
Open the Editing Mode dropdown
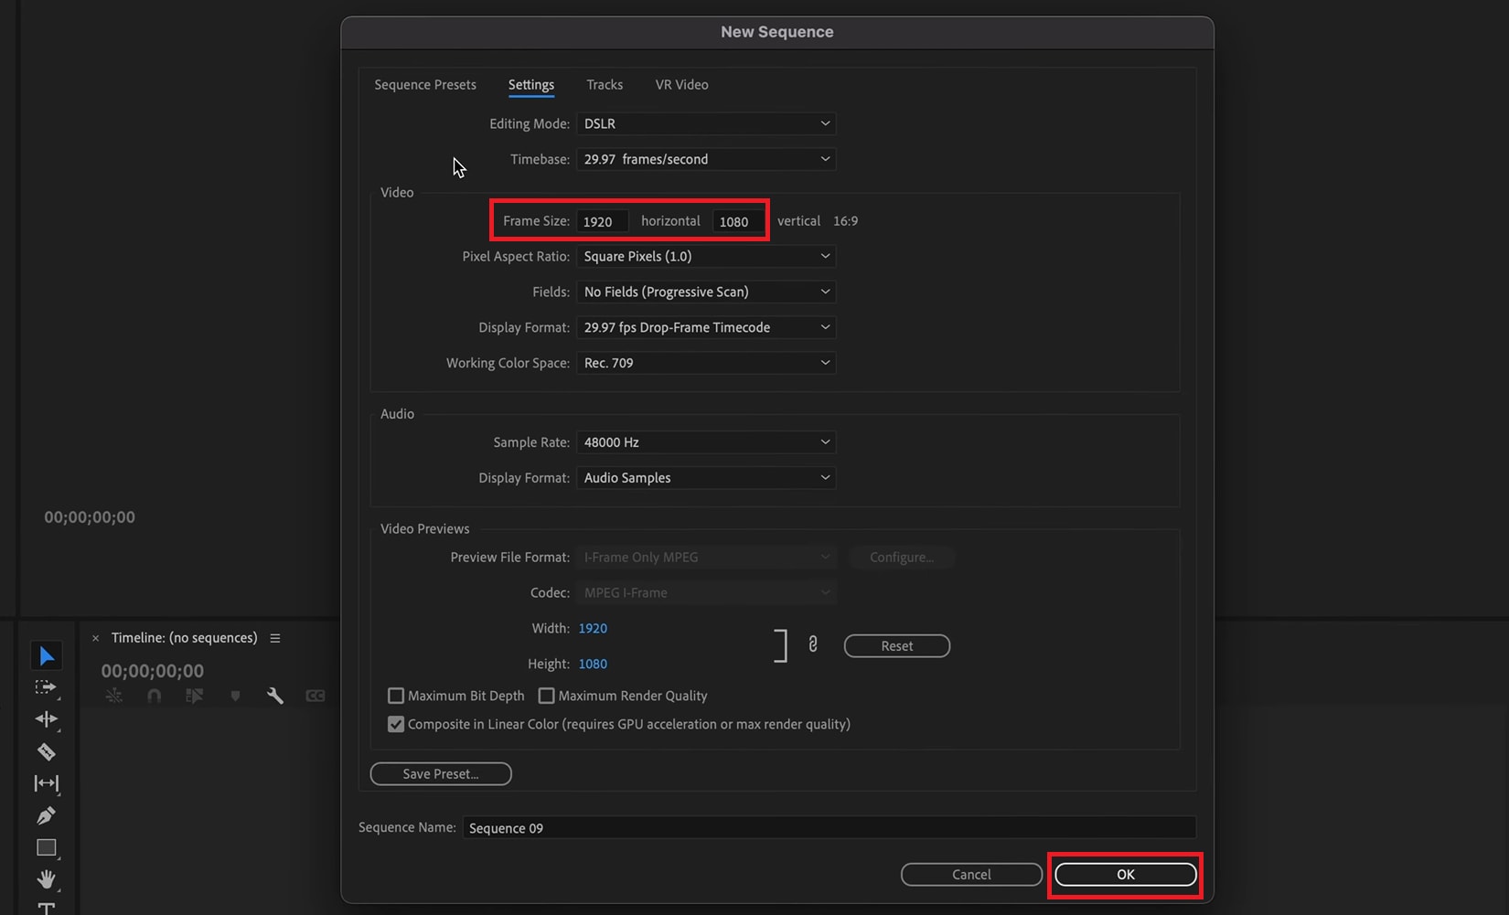705,123
